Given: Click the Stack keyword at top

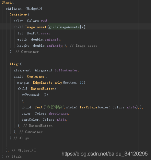Looking at the screenshot, I should click(6, 2).
